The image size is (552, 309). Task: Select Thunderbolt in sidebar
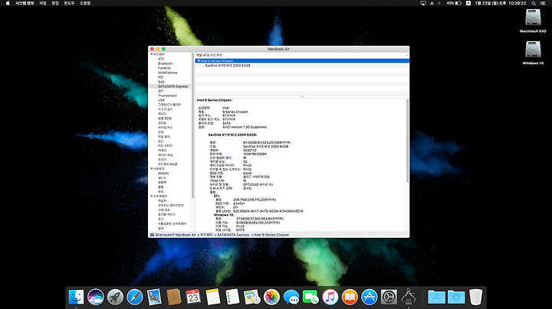tap(167, 96)
